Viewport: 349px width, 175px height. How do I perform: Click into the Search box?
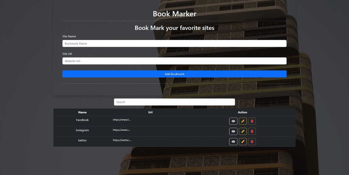(174, 102)
